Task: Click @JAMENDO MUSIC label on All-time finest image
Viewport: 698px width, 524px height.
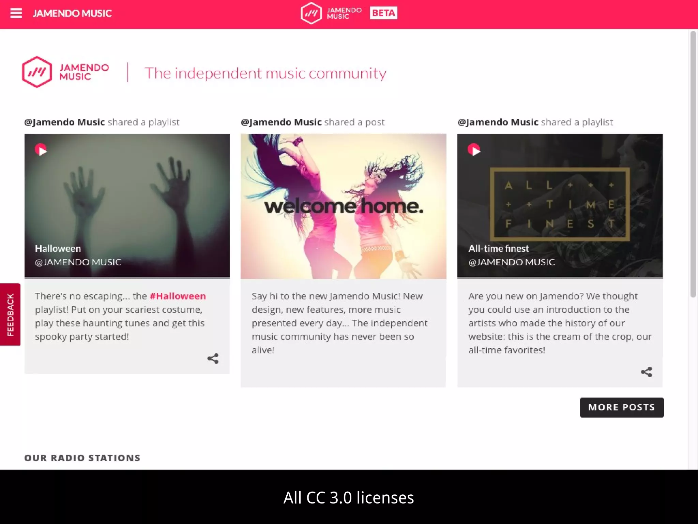Action: pyautogui.click(x=512, y=262)
